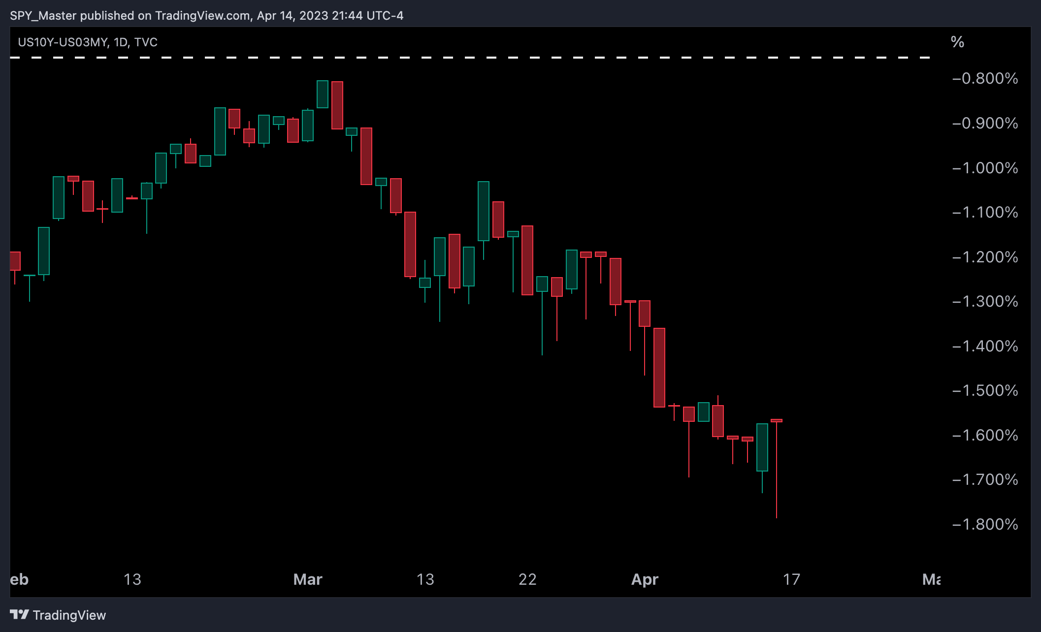Click the −1.300% price axis label
The height and width of the screenshot is (632, 1041).
[x=985, y=301]
